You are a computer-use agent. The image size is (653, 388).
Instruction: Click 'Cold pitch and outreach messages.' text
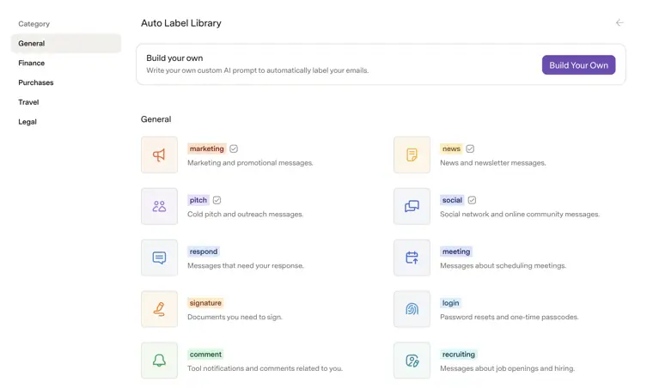245,215
